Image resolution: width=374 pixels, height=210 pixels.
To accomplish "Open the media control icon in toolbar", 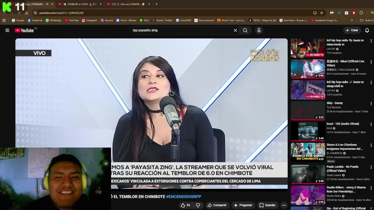I will coord(372,13).
